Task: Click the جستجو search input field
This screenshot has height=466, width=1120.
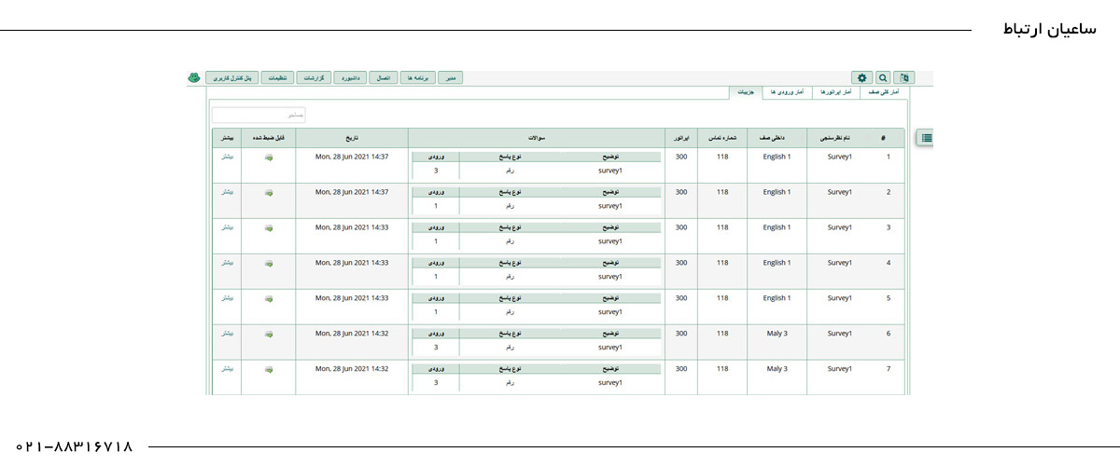Action: tap(259, 116)
